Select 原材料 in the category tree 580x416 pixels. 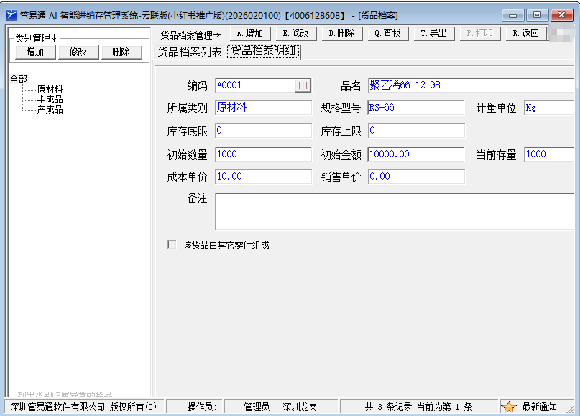(x=50, y=89)
